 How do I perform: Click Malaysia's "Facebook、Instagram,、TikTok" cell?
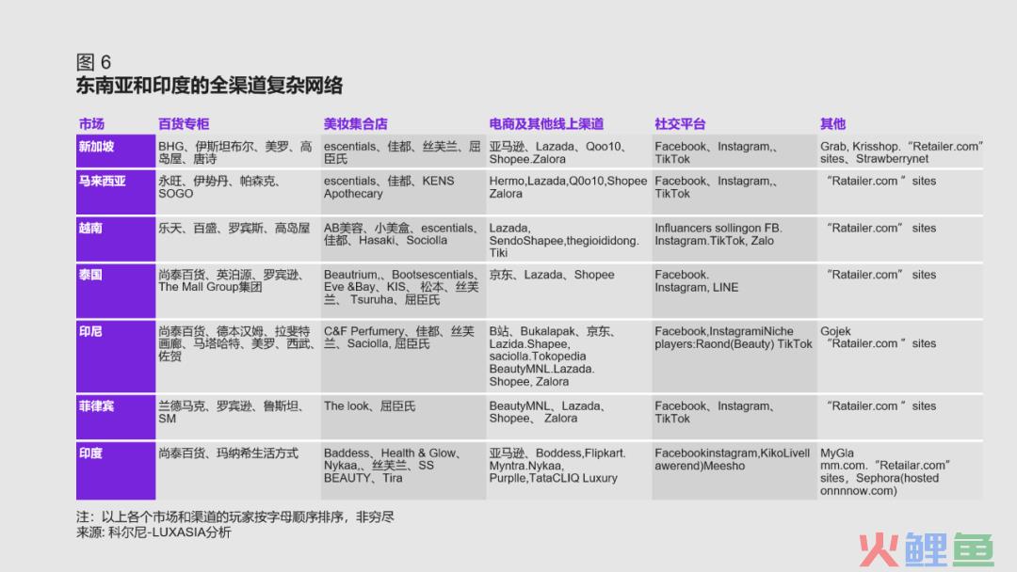click(x=734, y=192)
